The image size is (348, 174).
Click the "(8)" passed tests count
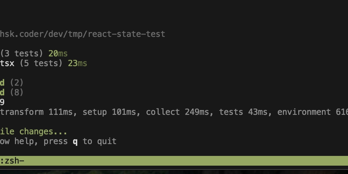point(17,93)
